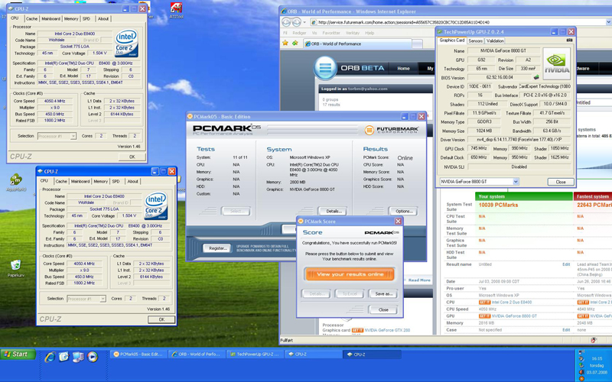Click the Home item in the ORB navigation bar
The height and width of the screenshot is (382, 612).
pos(403,68)
